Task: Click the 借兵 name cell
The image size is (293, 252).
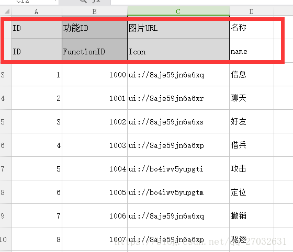Action: [x=252, y=145]
